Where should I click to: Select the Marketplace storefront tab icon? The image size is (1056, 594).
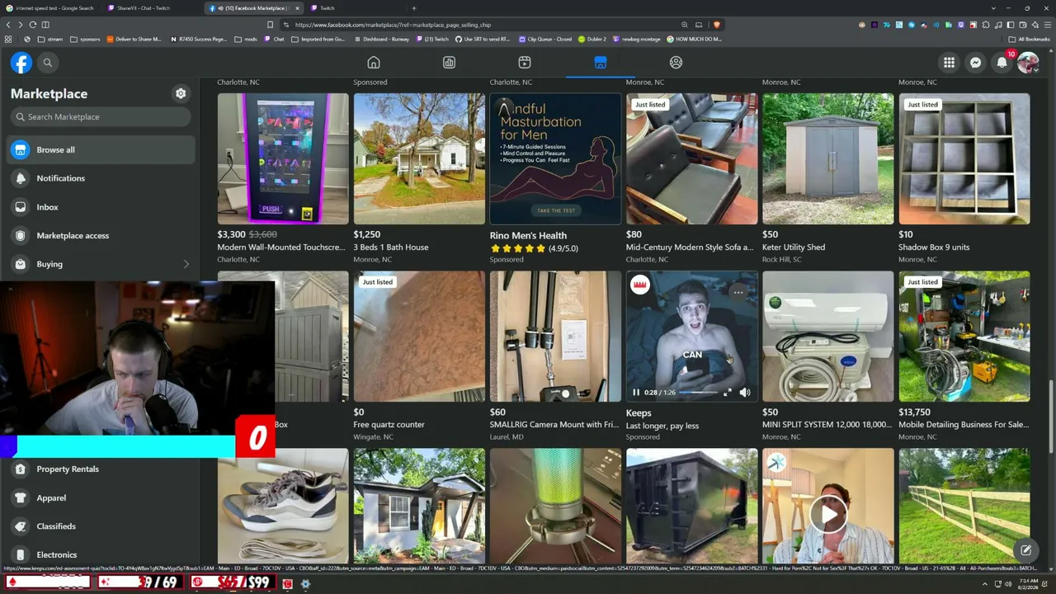[x=601, y=63]
